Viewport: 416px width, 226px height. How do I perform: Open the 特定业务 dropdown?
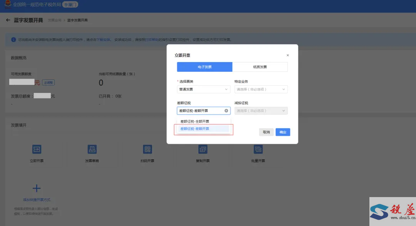pyautogui.click(x=261, y=89)
